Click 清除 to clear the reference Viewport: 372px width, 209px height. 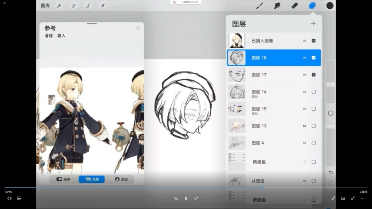point(49,36)
